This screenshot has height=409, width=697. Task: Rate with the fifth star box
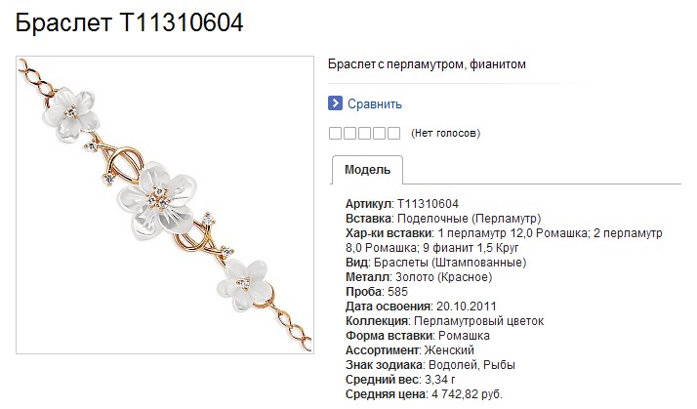tap(393, 133)
